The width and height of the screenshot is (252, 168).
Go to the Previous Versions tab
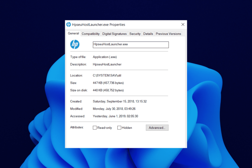pos(168,34)
